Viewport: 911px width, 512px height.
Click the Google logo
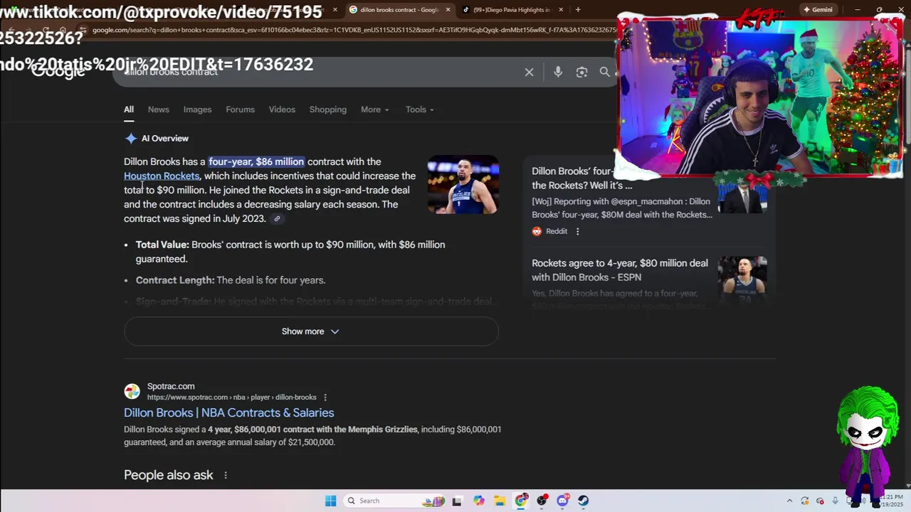[58, 72]
